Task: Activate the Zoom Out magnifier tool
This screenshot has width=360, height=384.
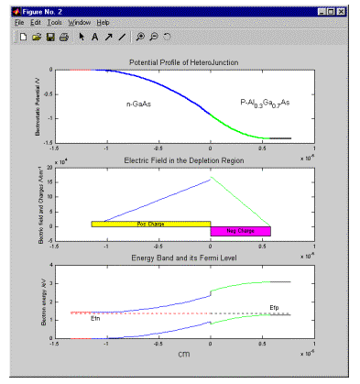Action: 154,37
